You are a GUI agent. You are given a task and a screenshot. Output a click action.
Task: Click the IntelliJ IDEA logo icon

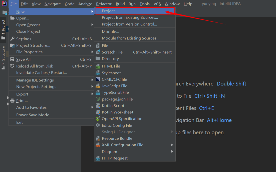tap(4, 3)
